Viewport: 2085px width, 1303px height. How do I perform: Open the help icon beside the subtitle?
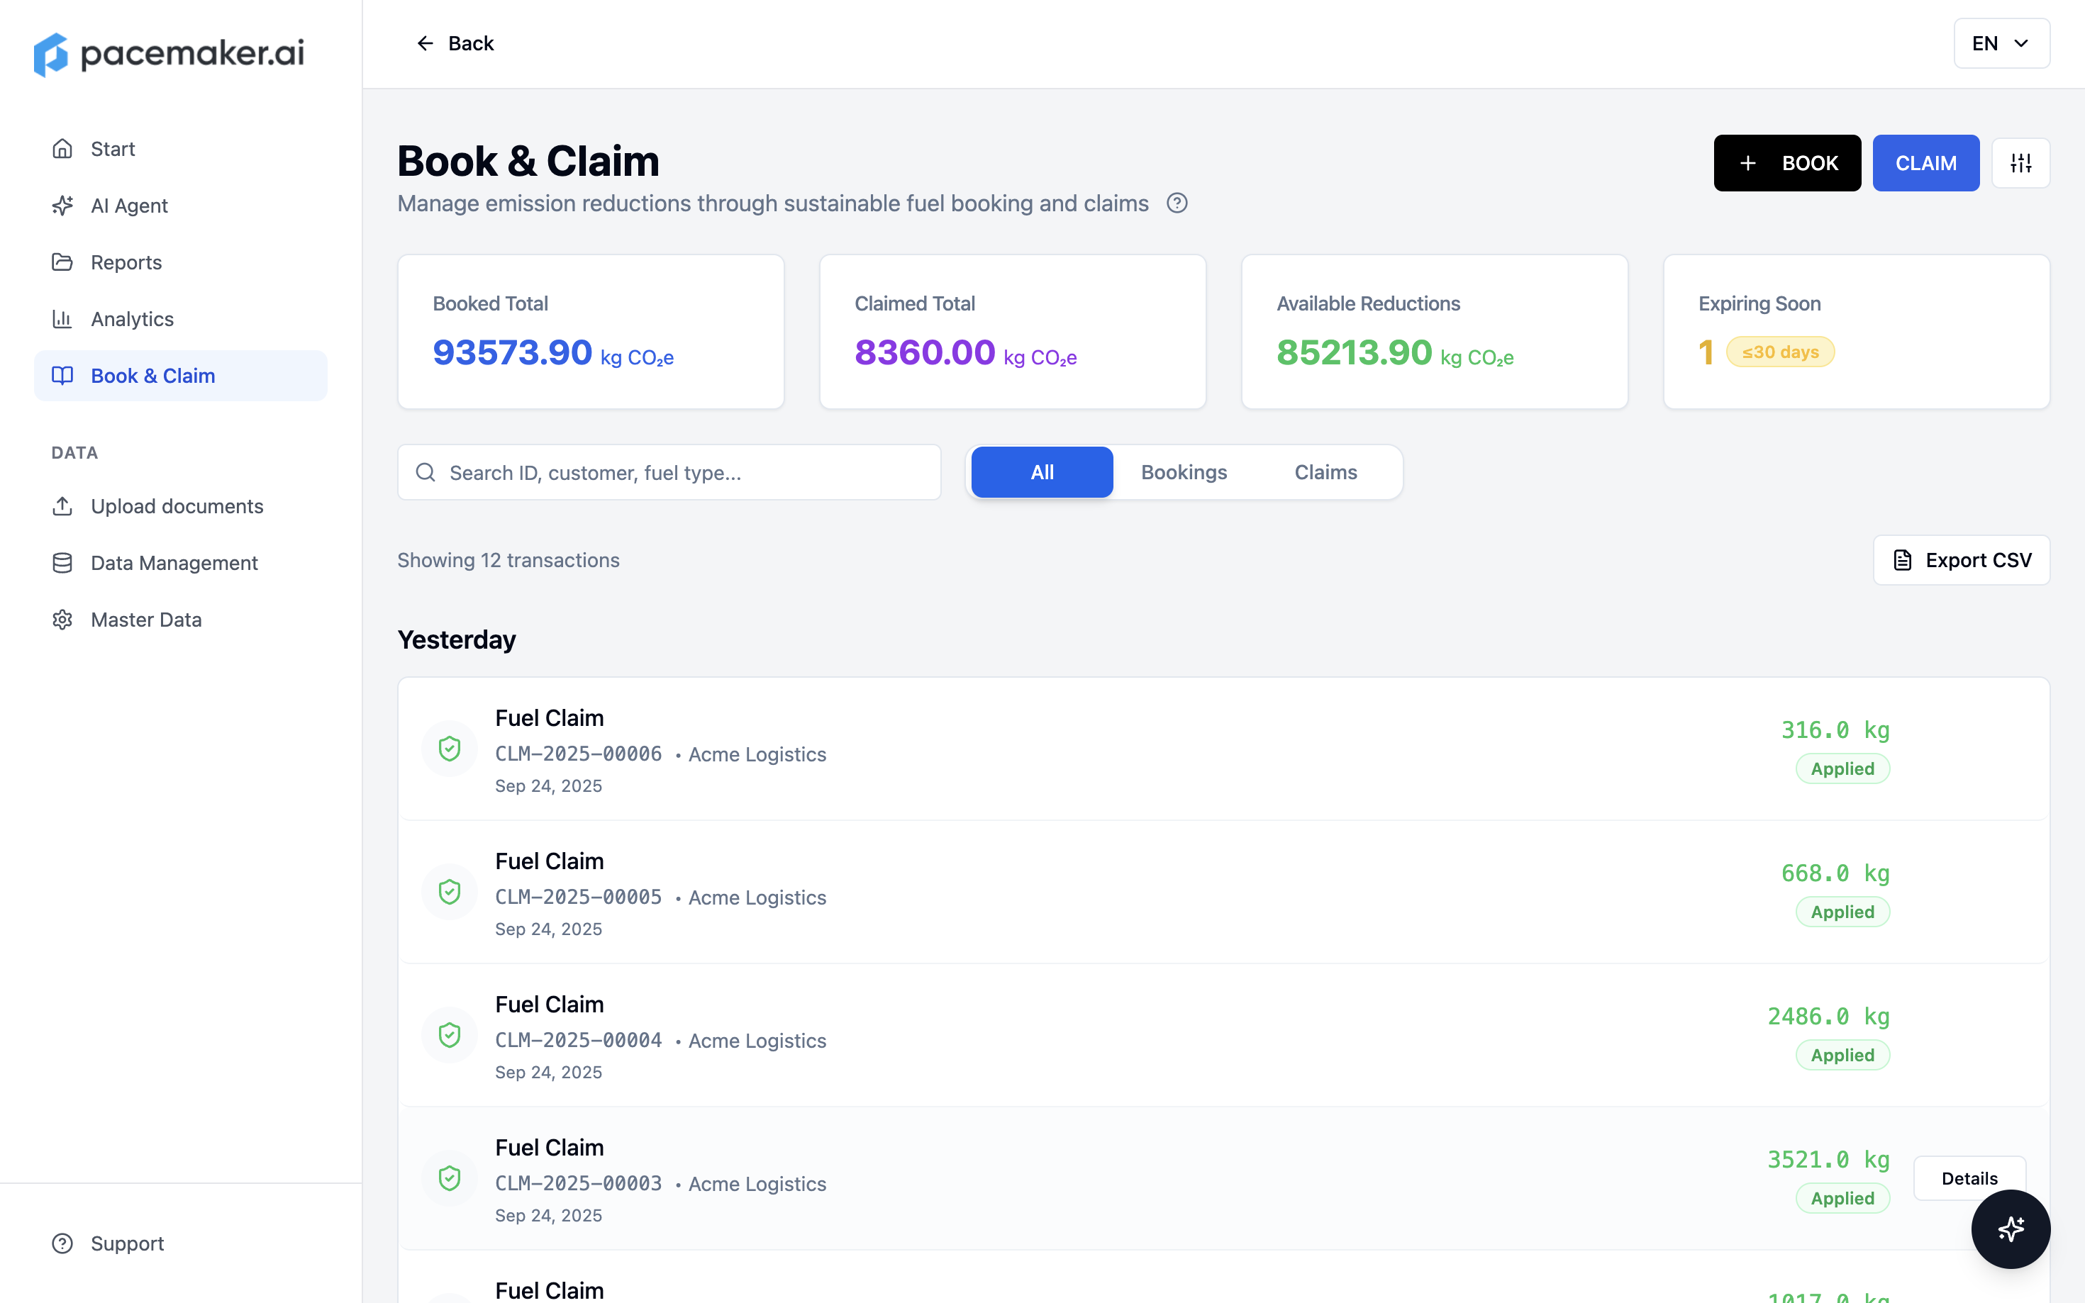click(x=1177, y=203)
